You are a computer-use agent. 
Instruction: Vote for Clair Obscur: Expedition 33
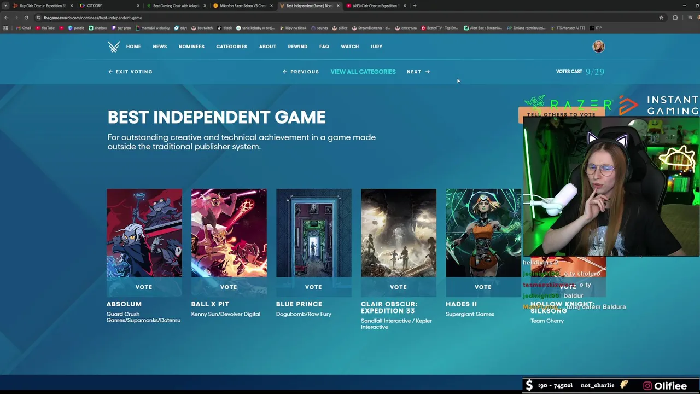click(398, 287)
